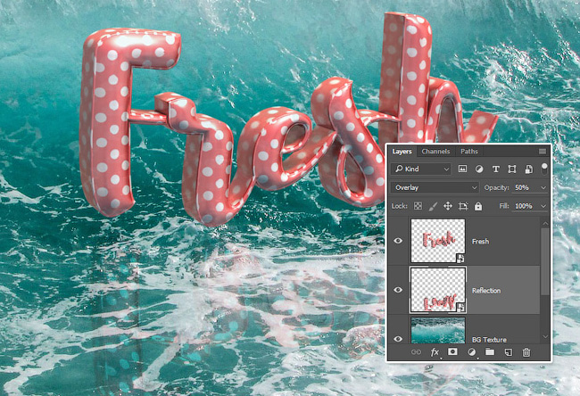The image size is (580, 396).
Task: Switch to the Layers tab
Action: [x=402, y=152]
